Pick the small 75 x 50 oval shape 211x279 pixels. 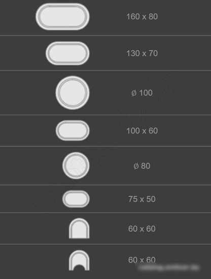(76, 199)
